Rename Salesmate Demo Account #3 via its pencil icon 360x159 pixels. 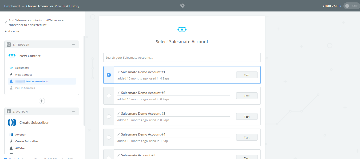pos(119,114)
